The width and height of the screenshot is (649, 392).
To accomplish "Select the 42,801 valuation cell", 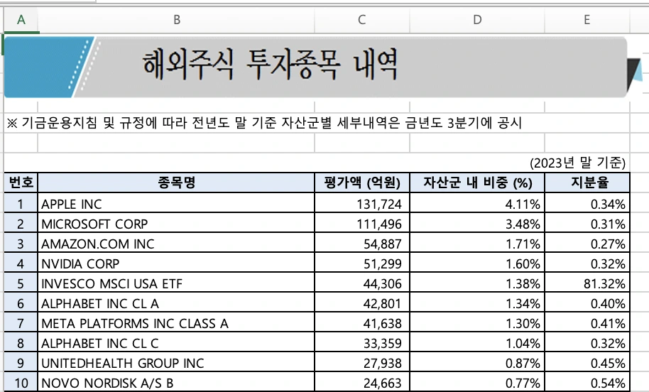I will tap(361, 303).
